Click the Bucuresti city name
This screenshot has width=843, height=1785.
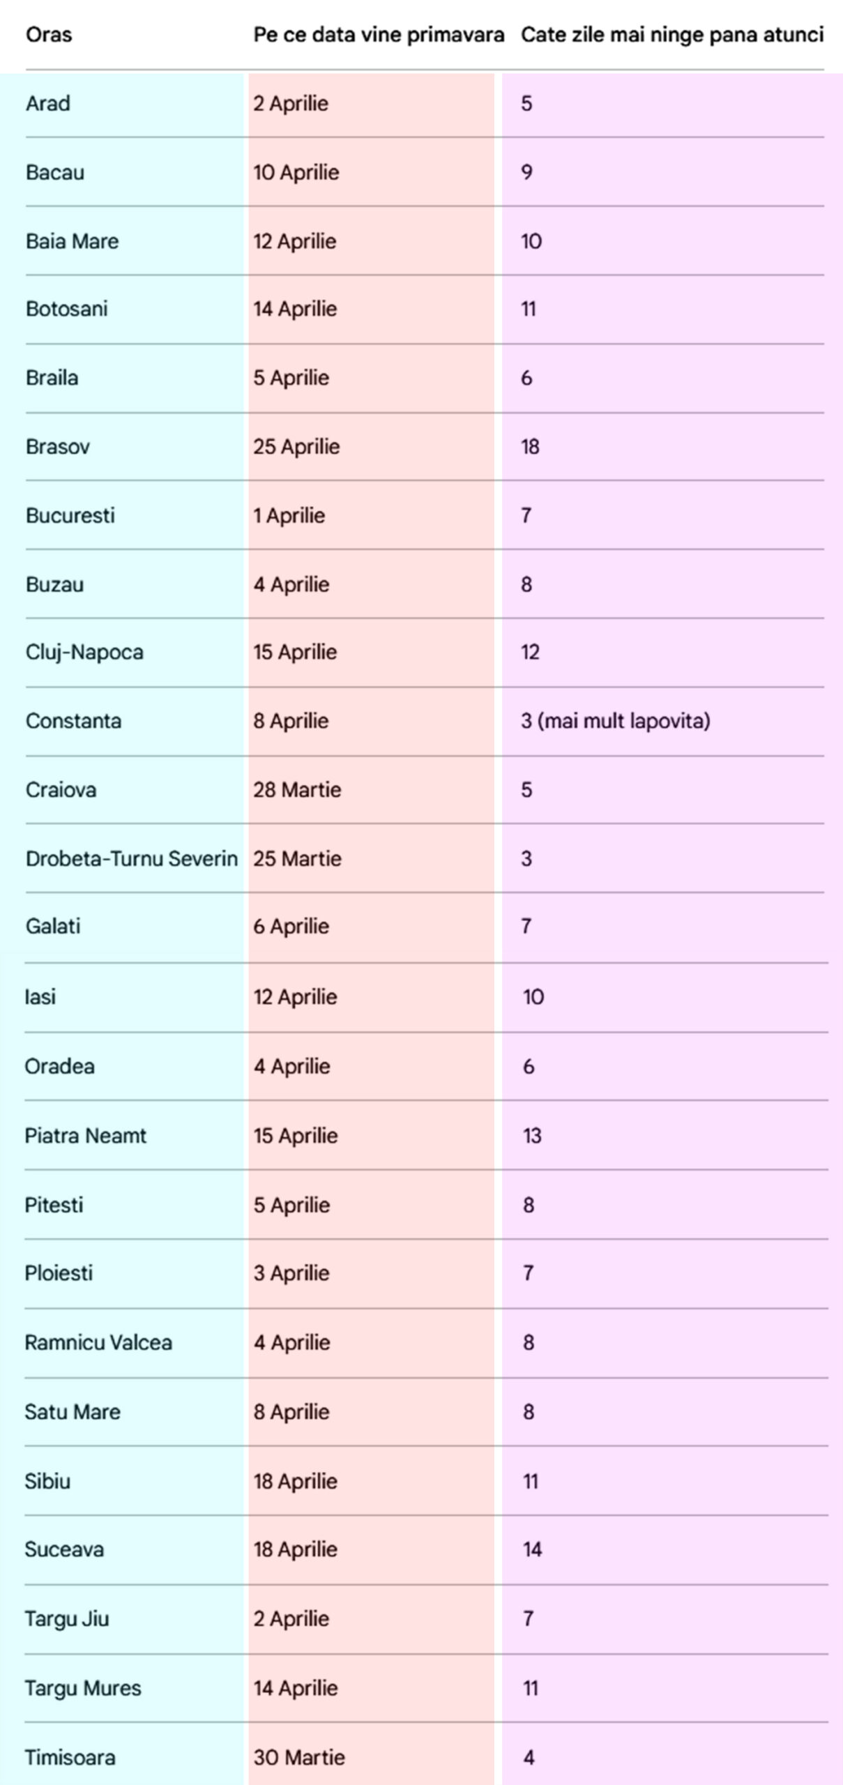70,516
